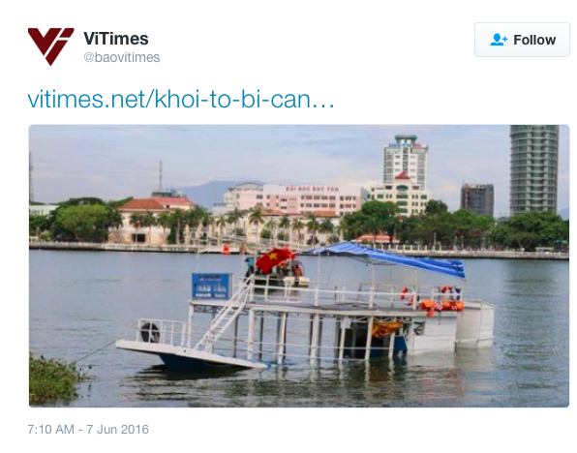This screenshot has width=577, height=453.
Task: Open the ViTimes display name
Action: click(x=116, y=39)
